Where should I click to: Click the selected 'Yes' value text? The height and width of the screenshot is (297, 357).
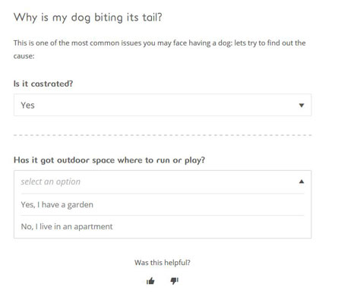[x=27, y=106]
